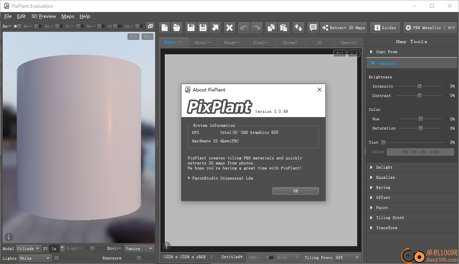
Task: Toggle the PBR switch in the status bar
Action: click(x=269, y=257)
